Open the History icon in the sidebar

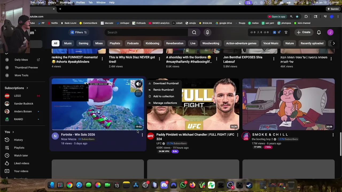[7, 140]
